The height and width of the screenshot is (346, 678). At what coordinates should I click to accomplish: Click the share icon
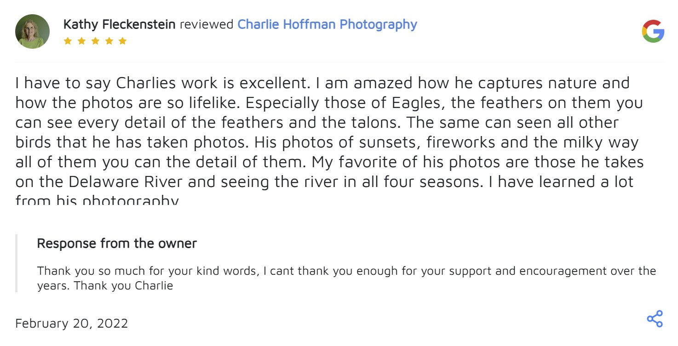(x=655, y=319)
